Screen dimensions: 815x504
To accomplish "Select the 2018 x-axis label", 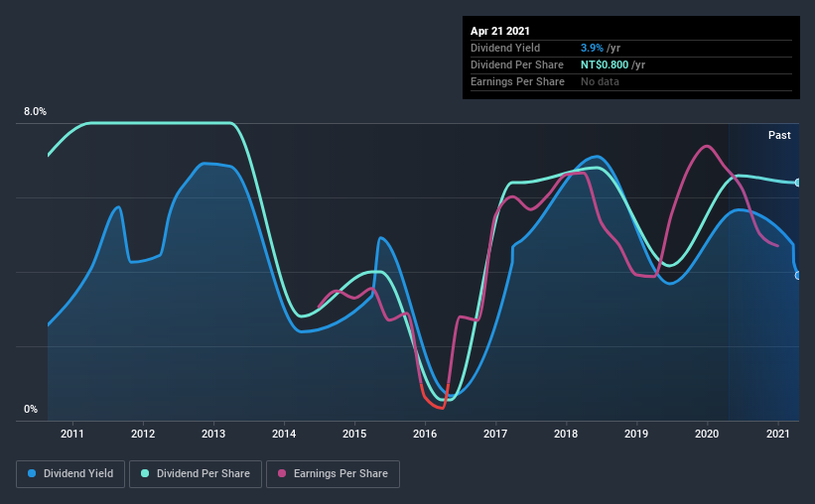I will point(566,434).
